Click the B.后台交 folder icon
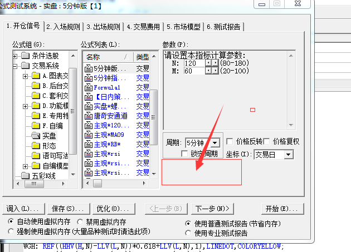The height and width of the screenshot is (252, 351). click(36, 86)
